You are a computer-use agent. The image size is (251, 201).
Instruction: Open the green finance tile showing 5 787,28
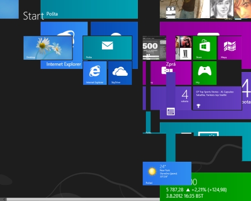click(x=205, y=186)
